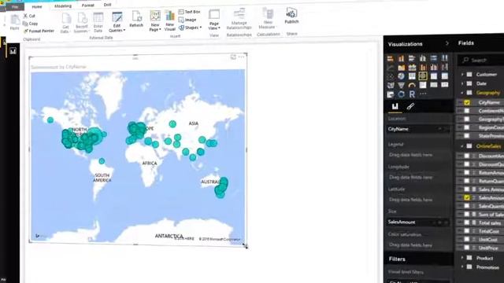Open the Edit Queries dropdown

point(117,22)
